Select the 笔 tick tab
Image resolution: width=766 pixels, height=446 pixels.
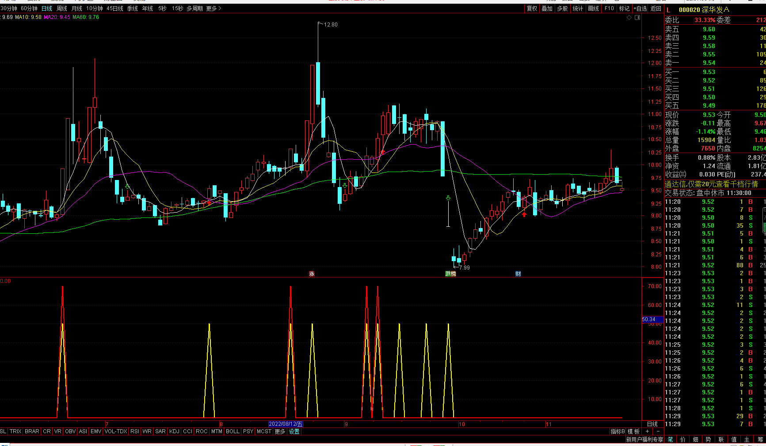[671, 439]
